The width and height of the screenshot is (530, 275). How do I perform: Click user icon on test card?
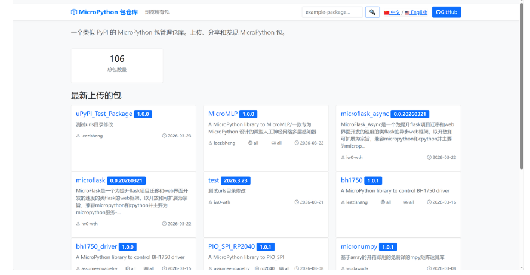point(210,202)
